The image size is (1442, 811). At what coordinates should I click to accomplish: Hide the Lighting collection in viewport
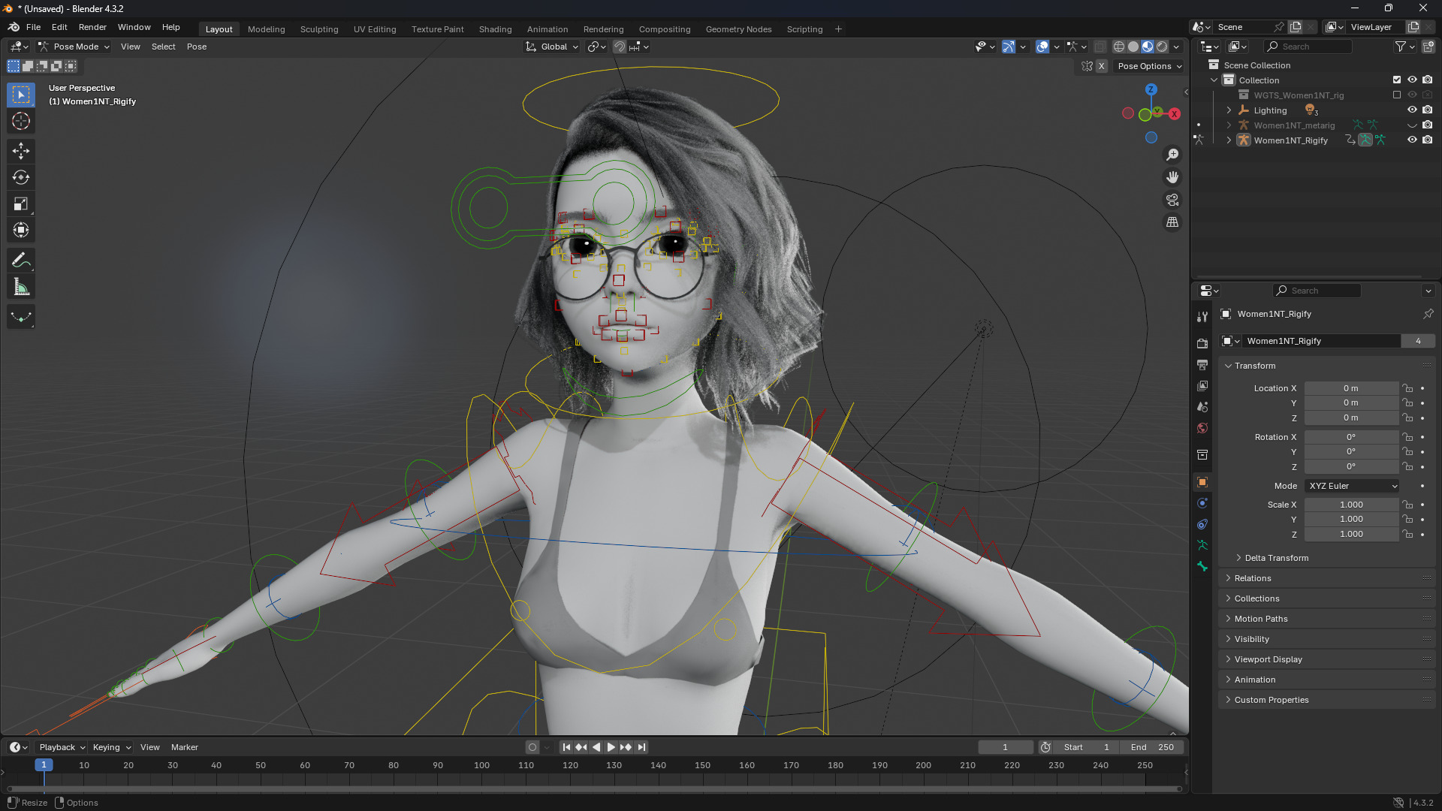coord(1412,110)
